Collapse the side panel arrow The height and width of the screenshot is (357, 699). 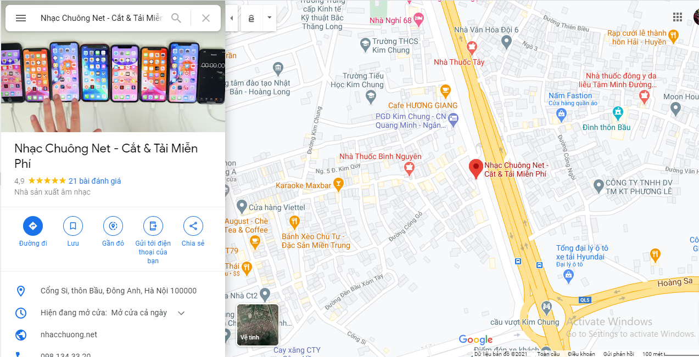(232, 18)
